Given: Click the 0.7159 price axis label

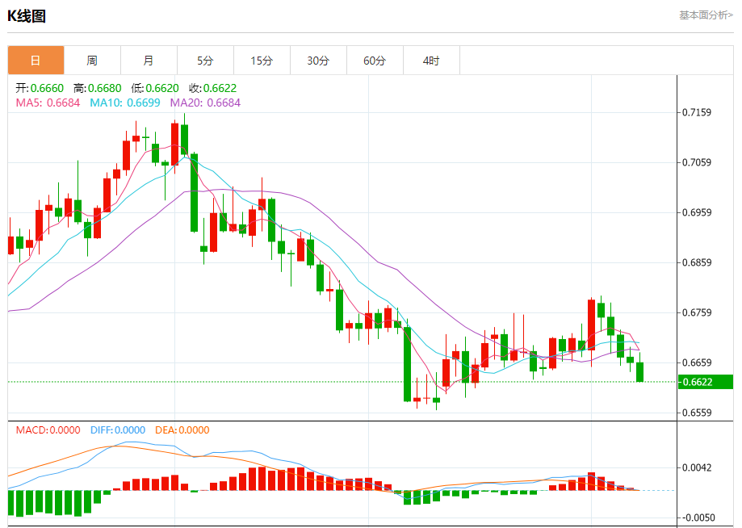Looking at the screenshot, I should 697,112.
